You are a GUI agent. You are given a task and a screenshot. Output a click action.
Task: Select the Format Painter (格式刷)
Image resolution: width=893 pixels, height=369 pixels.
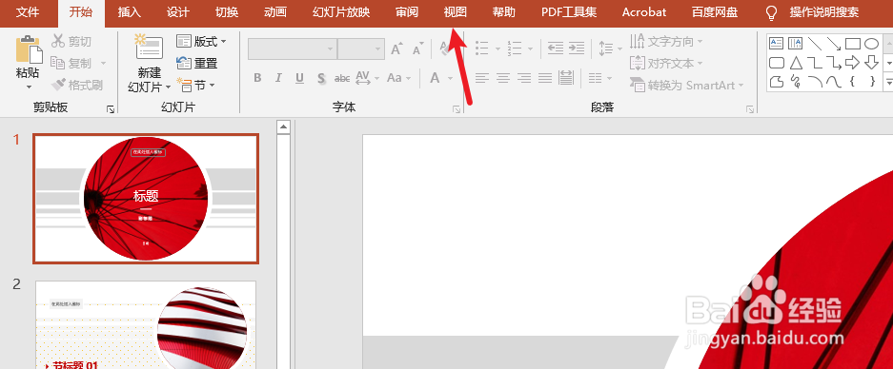click(x=77, y=86)
